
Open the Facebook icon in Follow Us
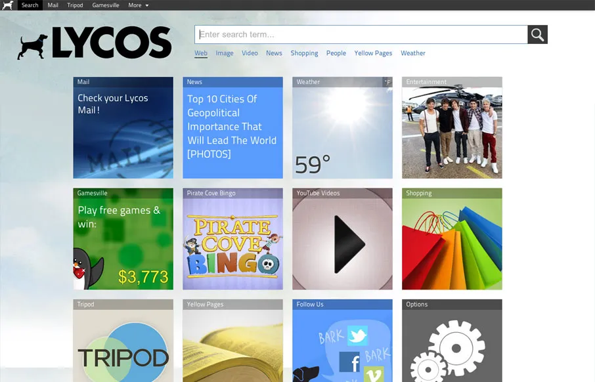(349, 362)
